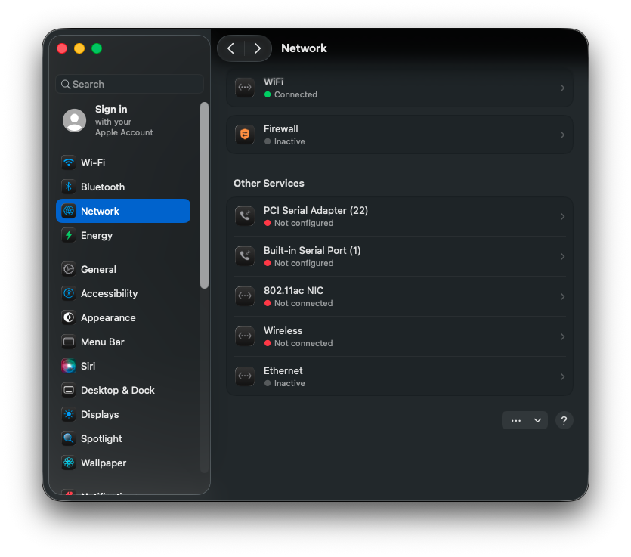Close window with the red button
Screen dimensions: 631x557
62,48
